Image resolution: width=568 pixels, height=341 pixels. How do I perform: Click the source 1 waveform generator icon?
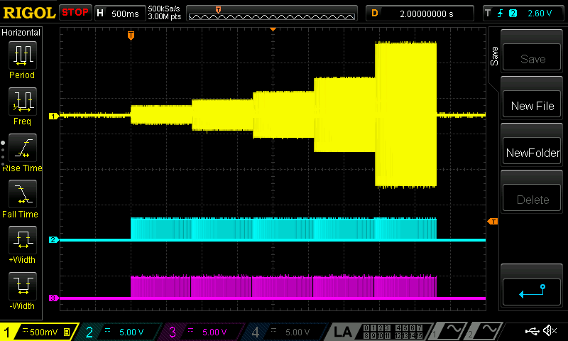450,331
